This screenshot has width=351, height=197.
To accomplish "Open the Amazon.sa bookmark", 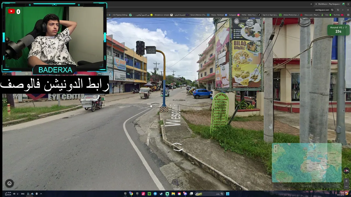I will pos(163,15).
